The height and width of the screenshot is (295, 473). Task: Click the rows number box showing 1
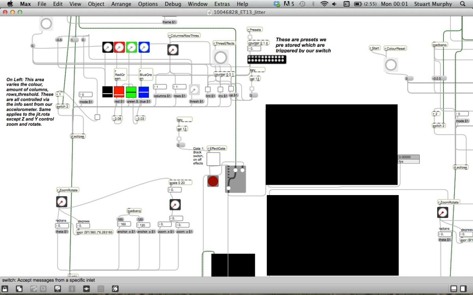(x=181, y=87)
